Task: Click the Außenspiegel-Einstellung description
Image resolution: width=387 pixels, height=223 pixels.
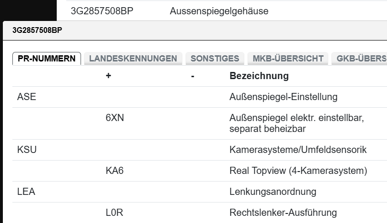Action: click(283, 97)
